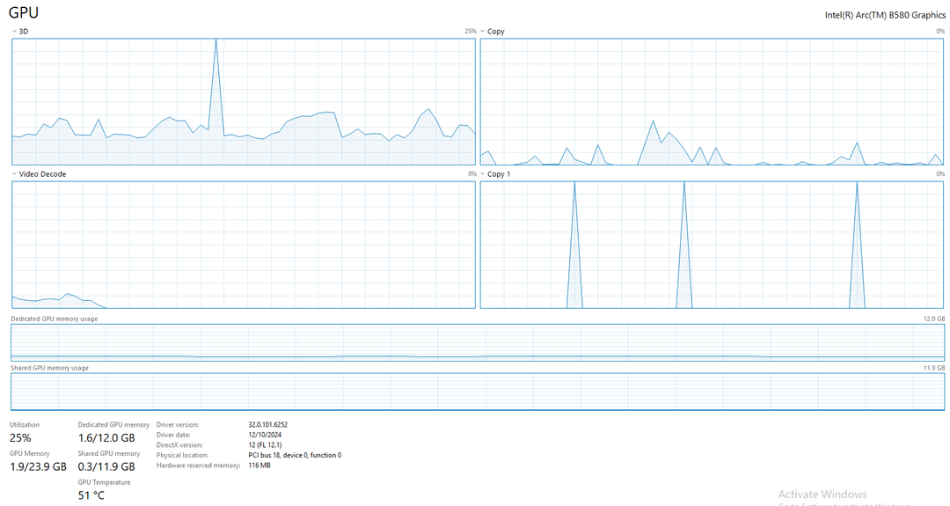Click the Activate Windows watermark text
The width and height of the screenshot is (950, 506).
pos(822,495)
